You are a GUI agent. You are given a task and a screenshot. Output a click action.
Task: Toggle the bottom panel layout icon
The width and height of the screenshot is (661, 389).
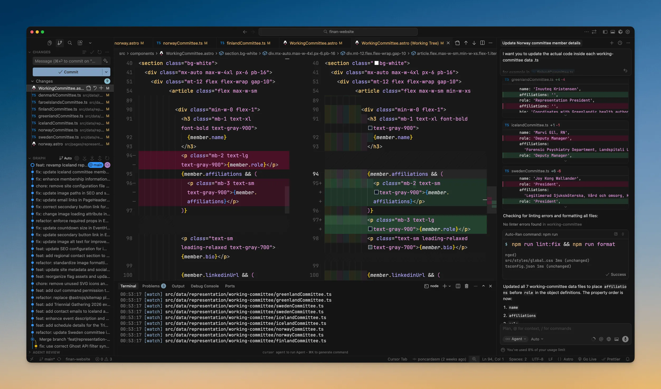coord(613,32)
